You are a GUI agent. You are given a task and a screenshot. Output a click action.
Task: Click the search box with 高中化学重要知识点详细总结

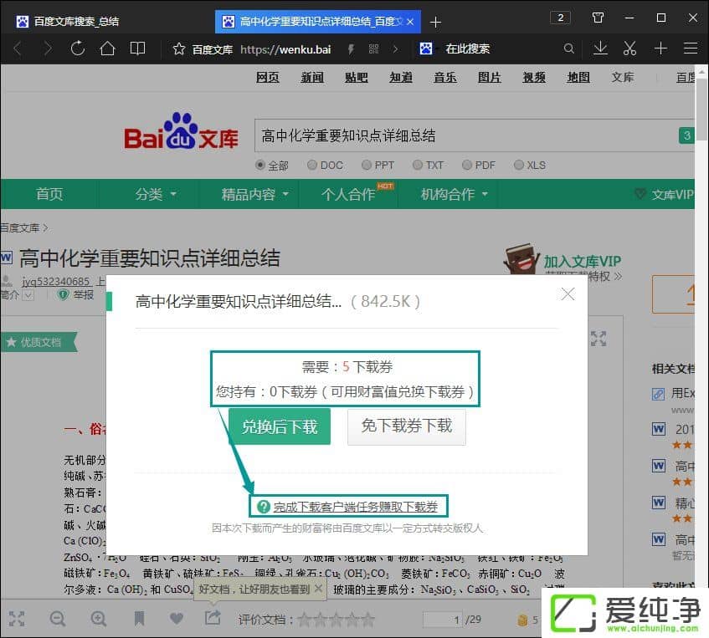[465, 135]
